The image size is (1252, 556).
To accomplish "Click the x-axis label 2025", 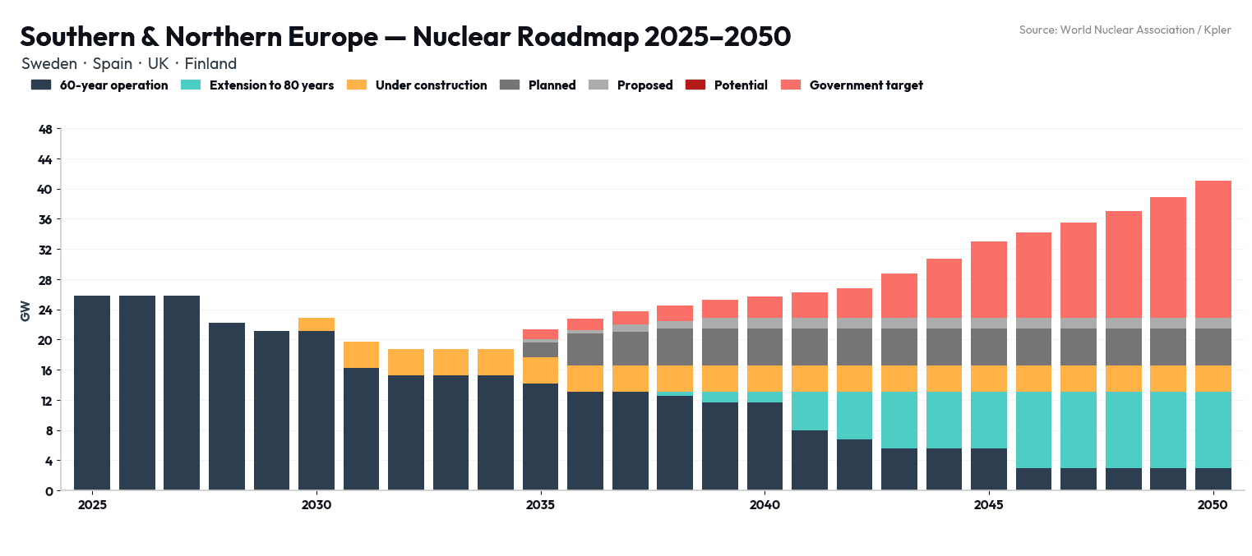I will (92, 505).
